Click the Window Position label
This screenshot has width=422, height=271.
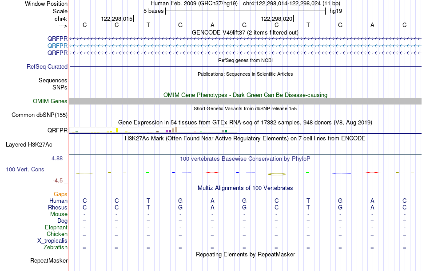pos(46,4)
